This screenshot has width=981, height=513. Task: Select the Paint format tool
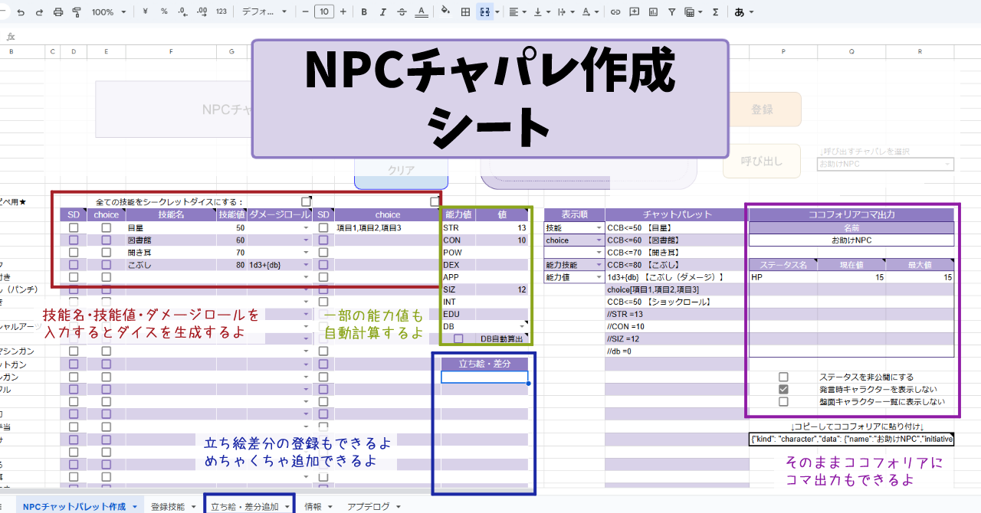pyautogui.click(x=76, y=11)
